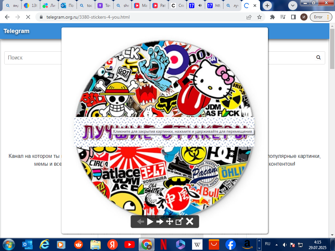Open the network tray icon
Image resolution: width=335 pixels, height=251 pixels.
tap(300, 245)
